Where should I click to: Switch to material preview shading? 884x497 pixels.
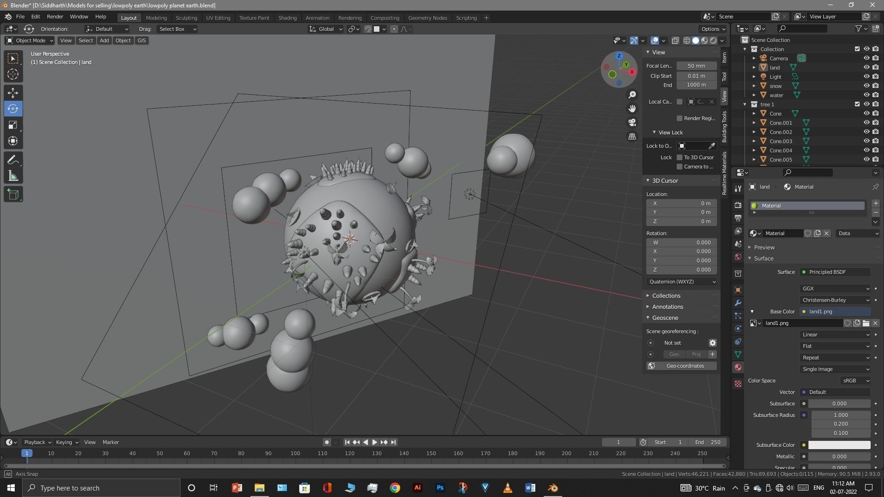[x=704, y=40]
